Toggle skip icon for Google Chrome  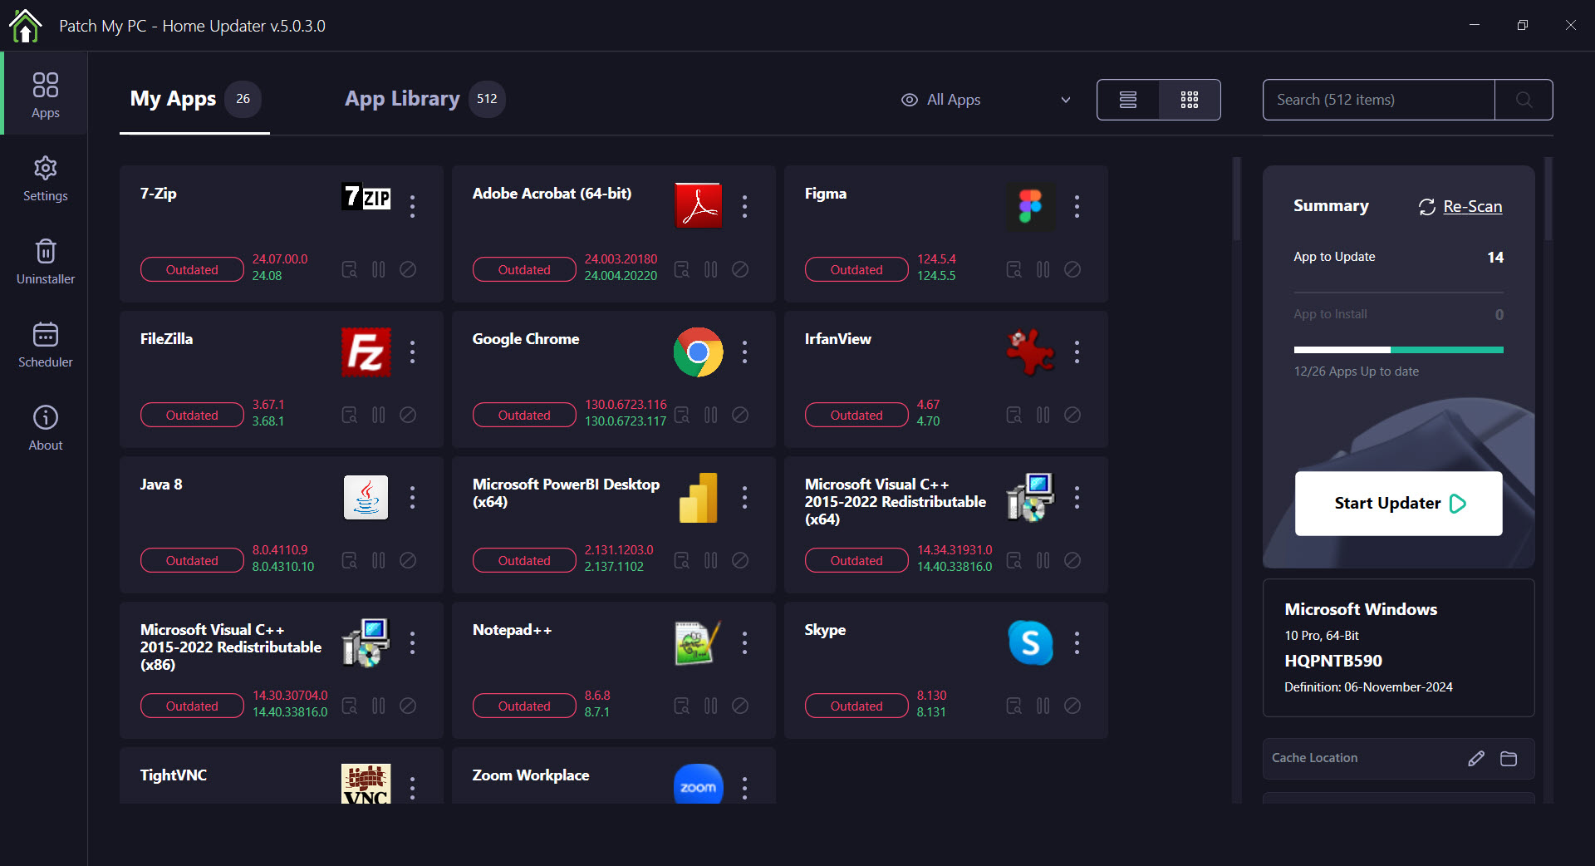point(740,415)
